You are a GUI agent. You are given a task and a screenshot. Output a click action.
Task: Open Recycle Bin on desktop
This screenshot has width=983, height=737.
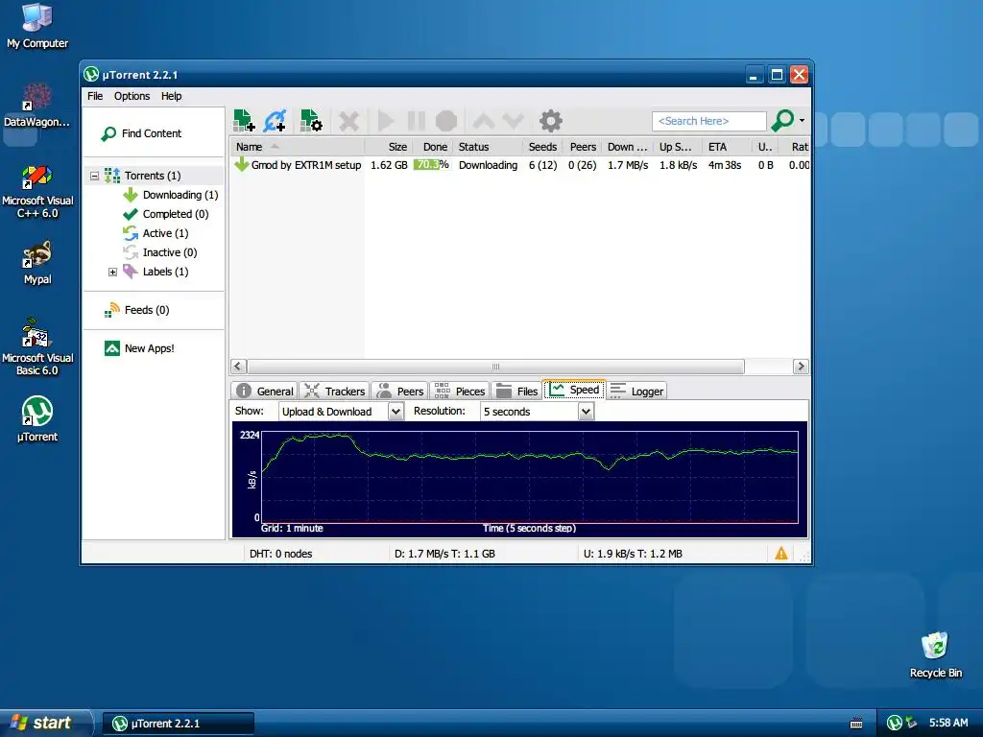935,654
